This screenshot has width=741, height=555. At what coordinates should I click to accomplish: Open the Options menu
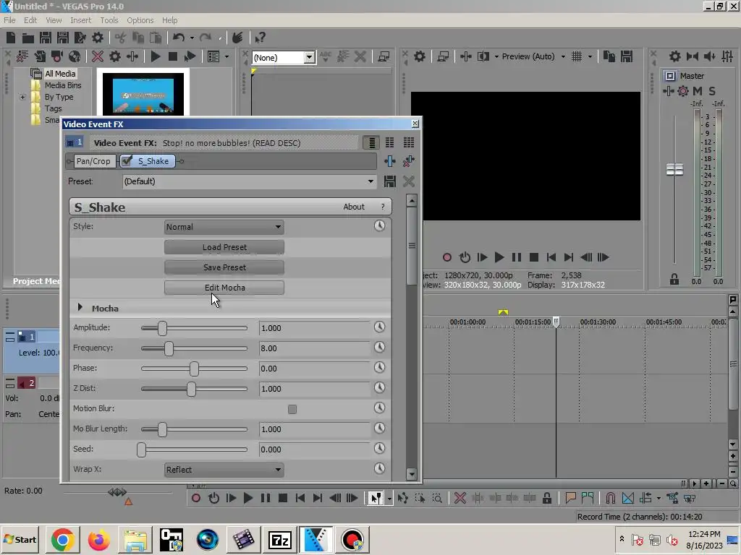(x=140, y=20)
